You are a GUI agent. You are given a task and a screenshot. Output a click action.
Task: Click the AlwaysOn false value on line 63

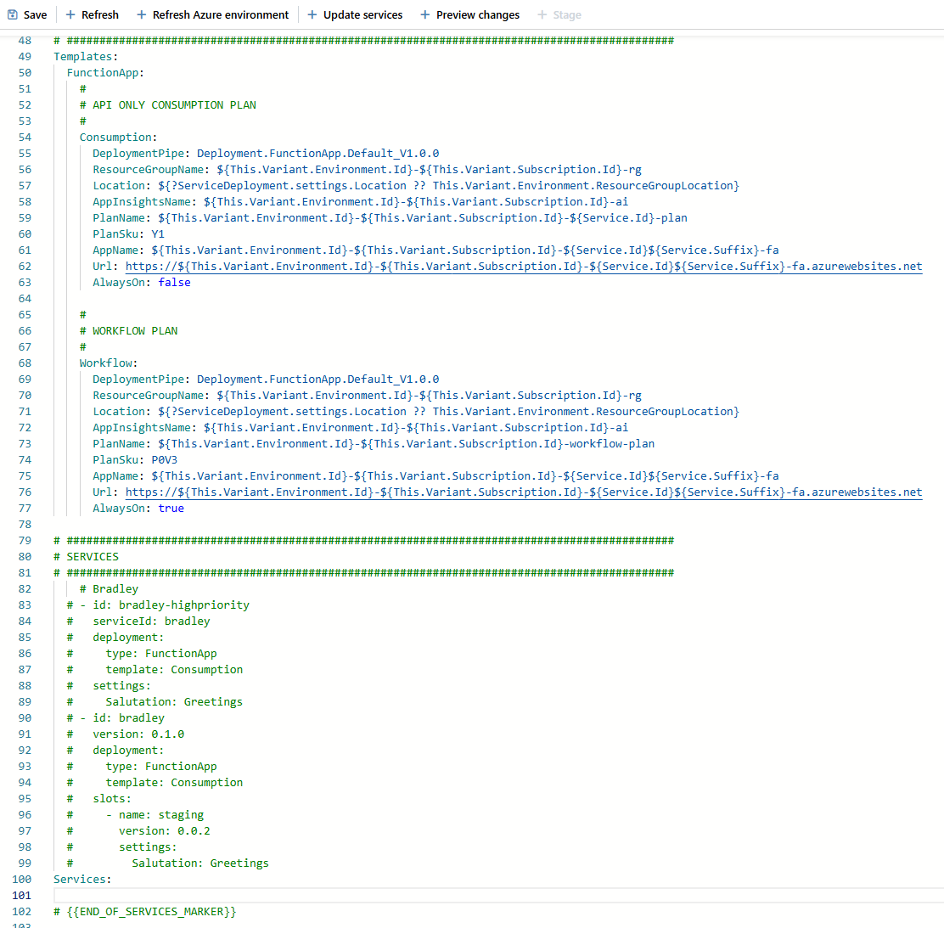(x=174, y=282)
